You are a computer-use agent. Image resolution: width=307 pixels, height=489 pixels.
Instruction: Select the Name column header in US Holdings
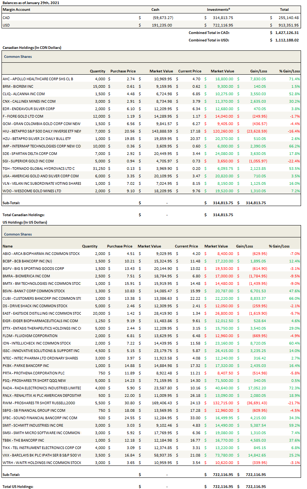(x=7, y=246)
